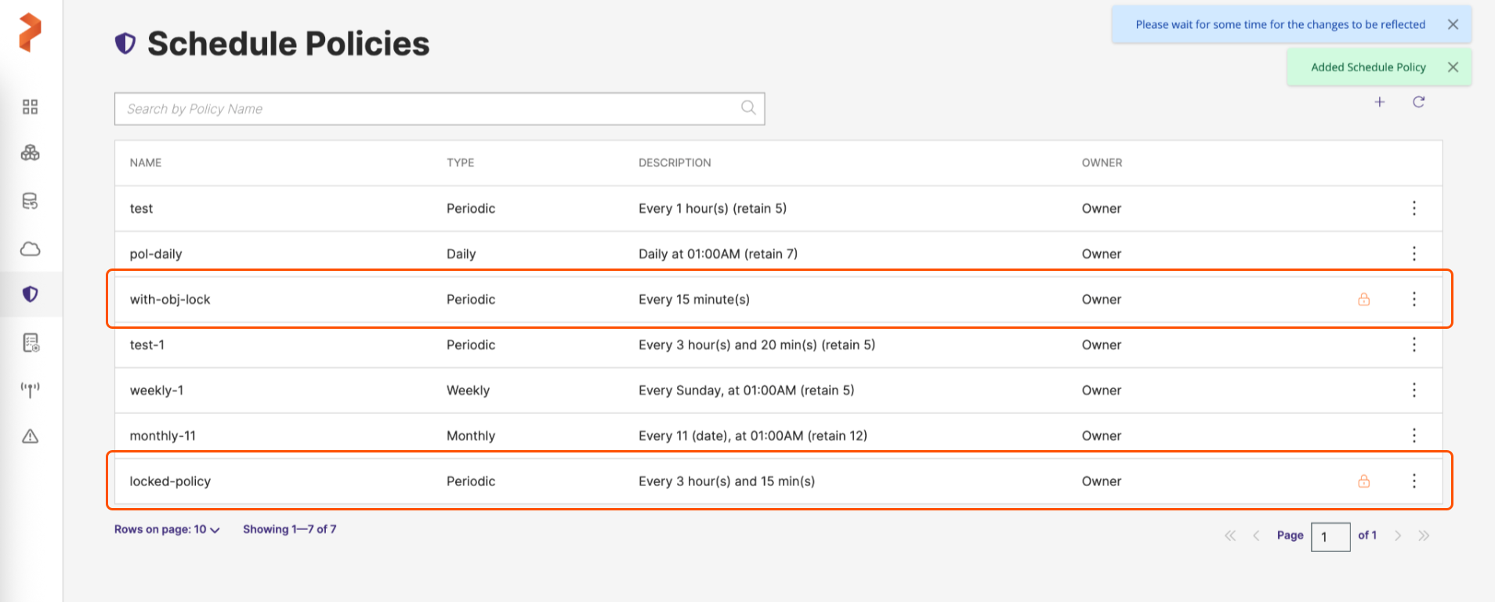Open the clusters cubes icon in sidebar
This screenshot has width=1495, height=602.
coord(30,153)
